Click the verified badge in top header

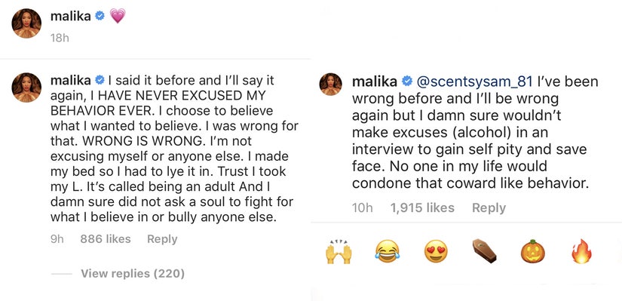(100, 17)
